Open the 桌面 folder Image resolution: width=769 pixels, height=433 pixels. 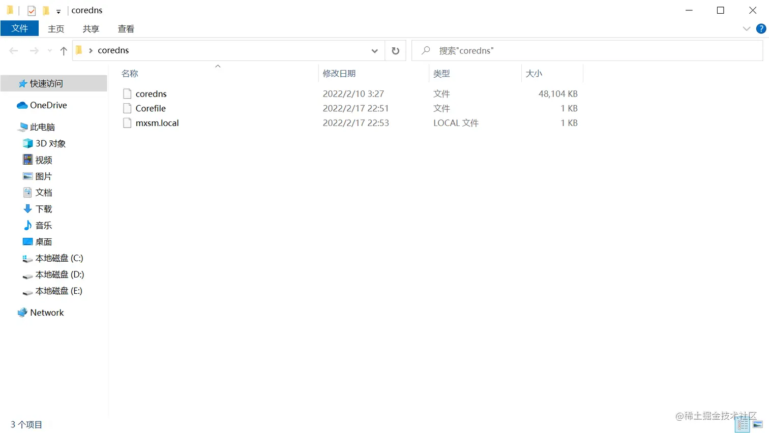pos(43,242)
